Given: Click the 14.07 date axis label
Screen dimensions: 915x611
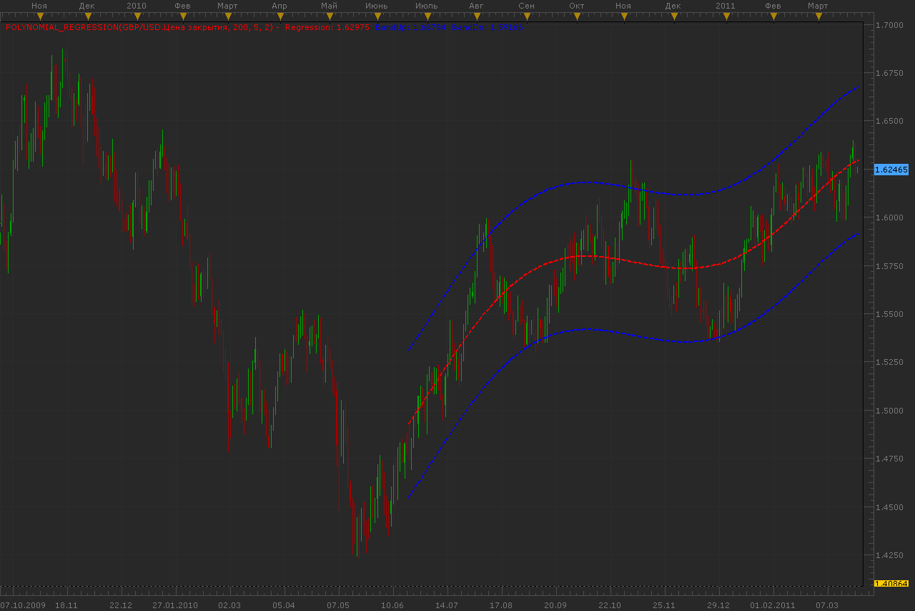Looking at the screenshot, I should coord(447,605).
